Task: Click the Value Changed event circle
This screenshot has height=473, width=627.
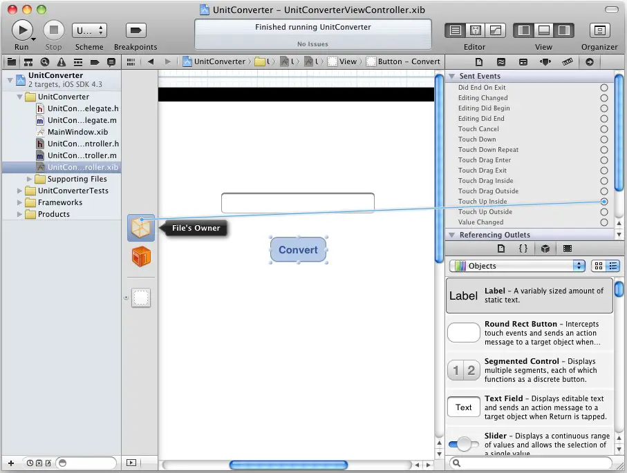Action: click(x=604, y=222)
